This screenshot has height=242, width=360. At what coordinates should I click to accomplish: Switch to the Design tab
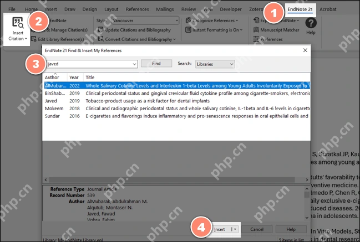click(x=89, y=9)
